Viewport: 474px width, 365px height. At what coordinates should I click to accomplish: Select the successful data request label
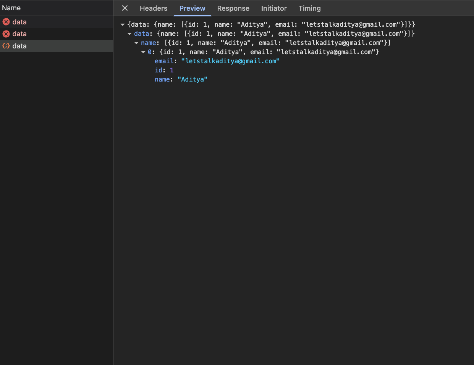[x=19, y=46]
